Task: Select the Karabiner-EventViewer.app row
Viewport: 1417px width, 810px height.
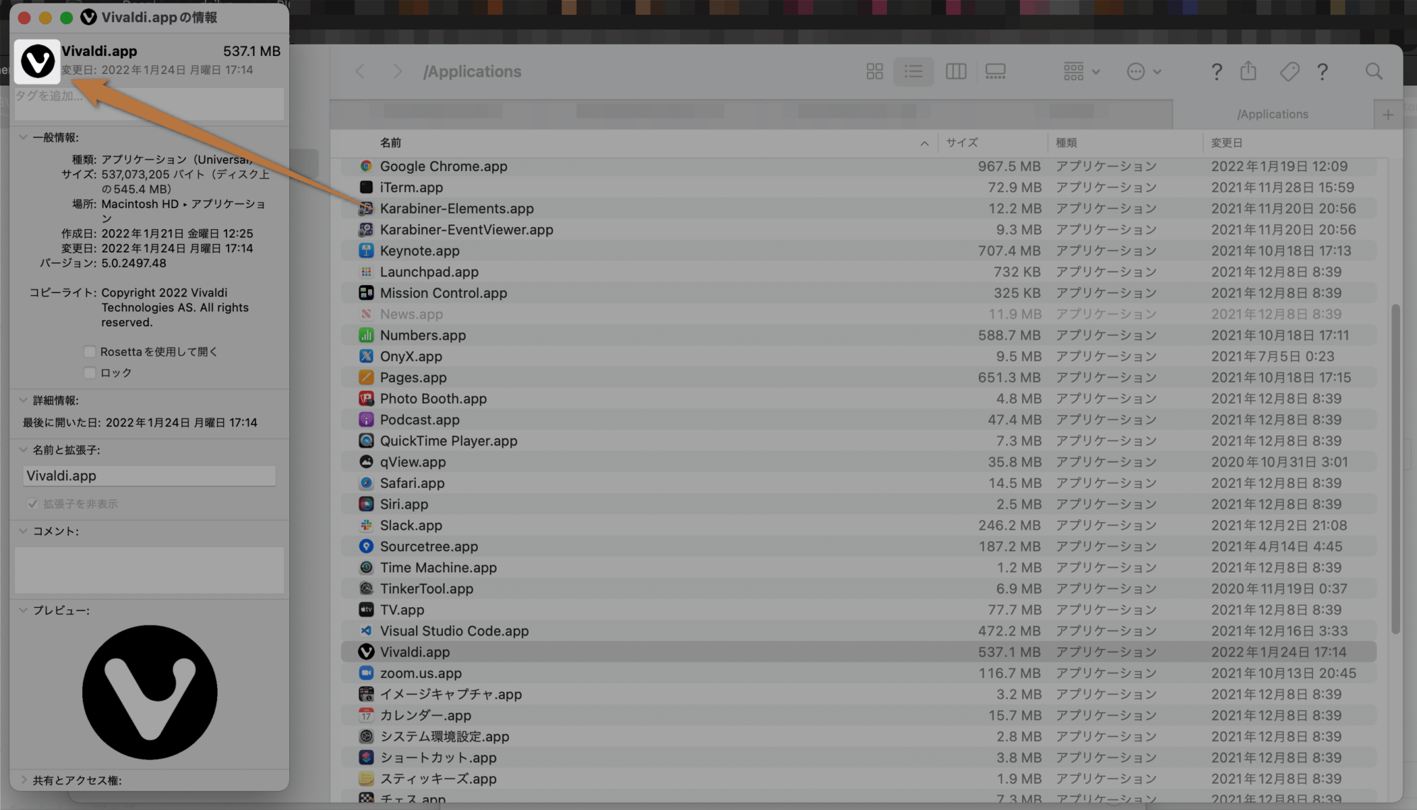Action: pos(858,230)
